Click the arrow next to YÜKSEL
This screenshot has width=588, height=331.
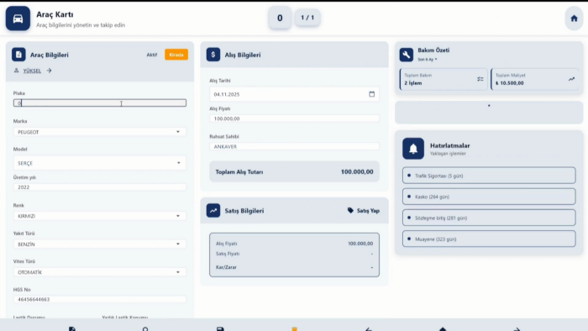49,71
